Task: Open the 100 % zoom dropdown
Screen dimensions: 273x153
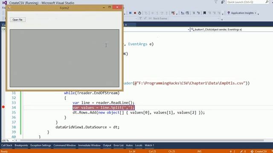Action: click(x=13, y=140)
